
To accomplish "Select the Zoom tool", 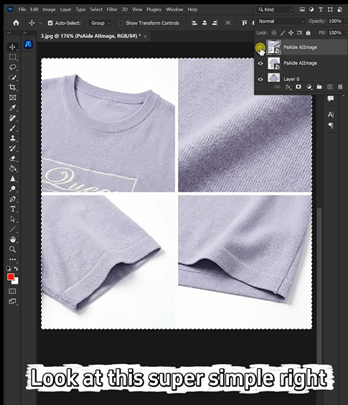I will (x=12, y=249).
